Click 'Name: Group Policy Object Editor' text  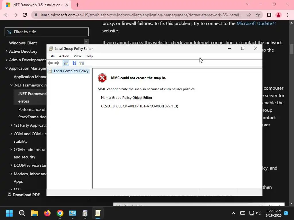coord(127,98)
